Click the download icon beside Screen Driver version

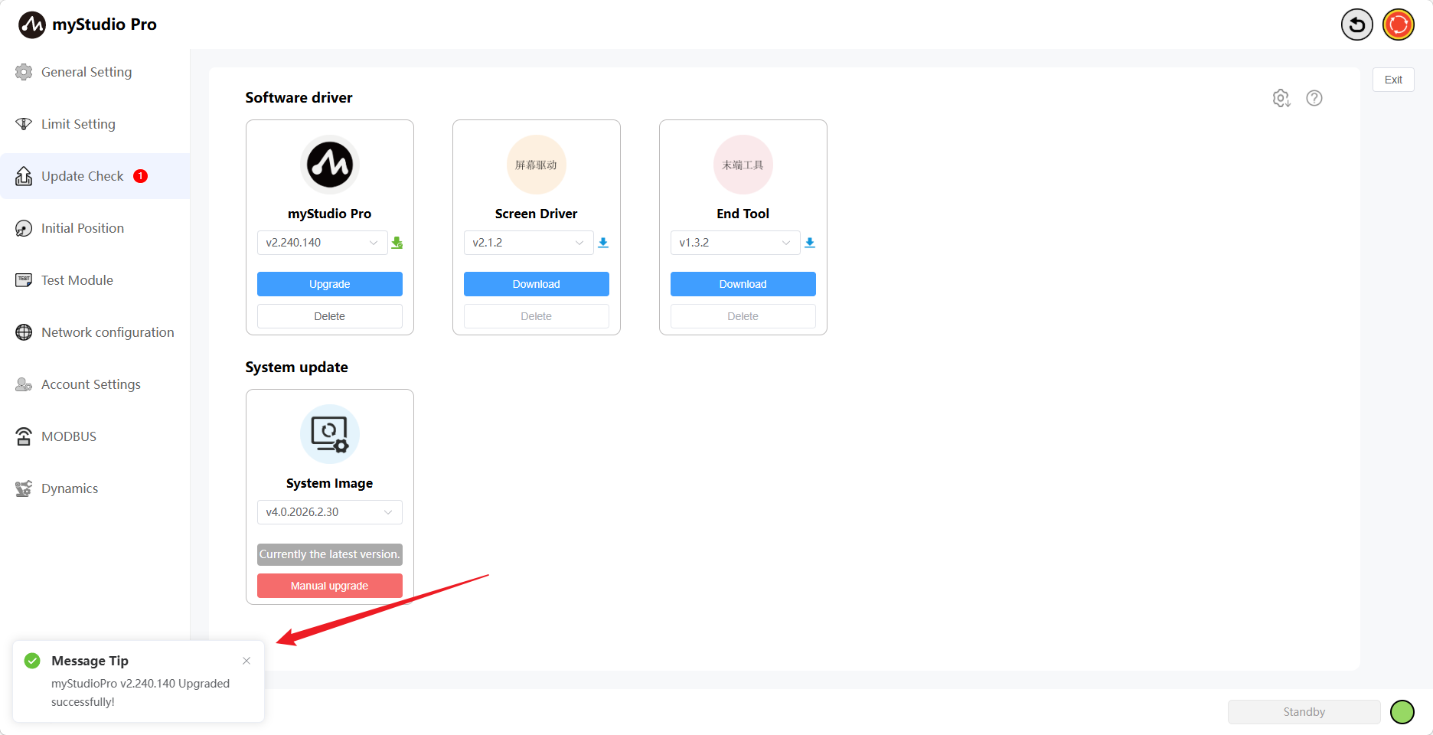pos(603,243)
